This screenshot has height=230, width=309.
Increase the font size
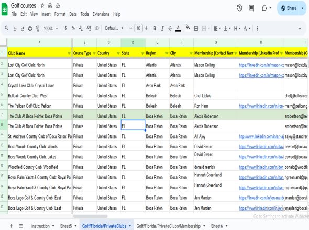(146, 28)
